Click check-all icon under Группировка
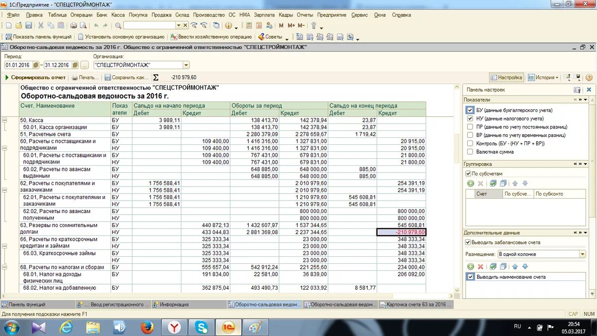 point(494,183)
